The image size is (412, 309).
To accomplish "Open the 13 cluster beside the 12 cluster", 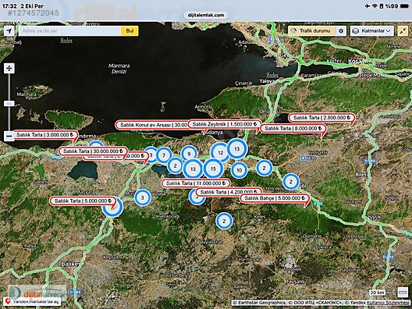I will (x=237, y=149).
